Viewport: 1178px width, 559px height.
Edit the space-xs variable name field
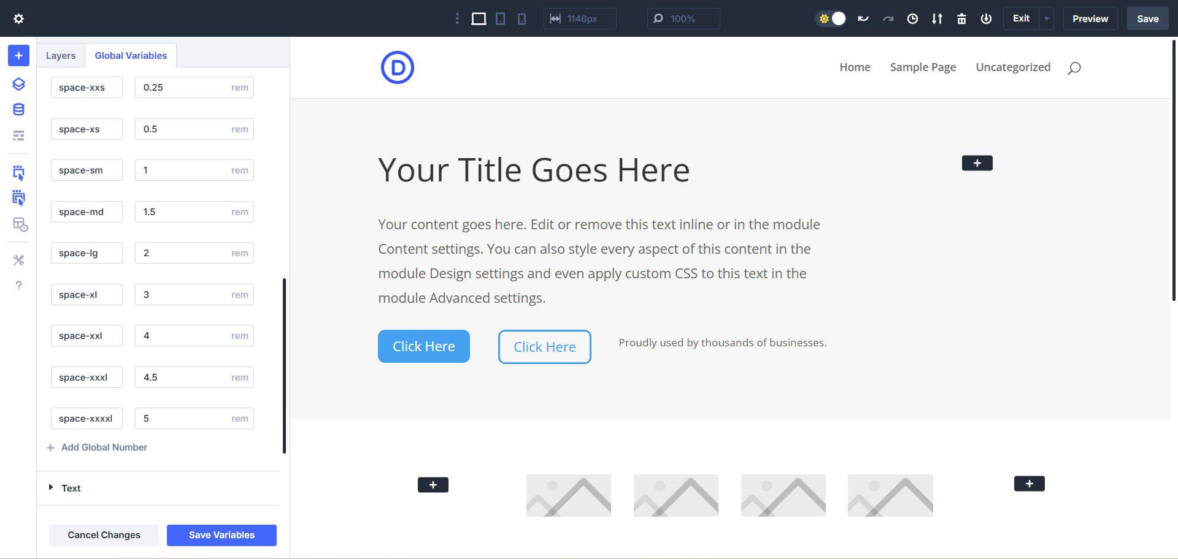[x=87, y=129]
